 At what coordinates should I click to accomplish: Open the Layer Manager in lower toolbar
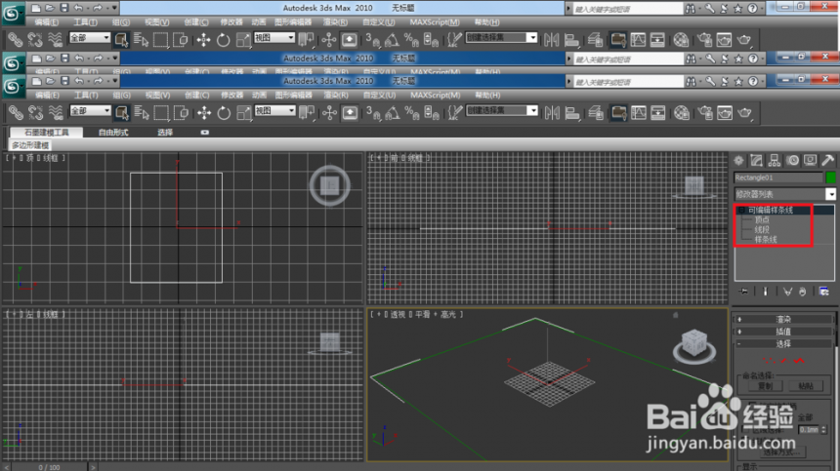(595, 113)
